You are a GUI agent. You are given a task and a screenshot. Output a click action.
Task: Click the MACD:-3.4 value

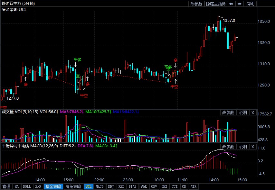106,146
